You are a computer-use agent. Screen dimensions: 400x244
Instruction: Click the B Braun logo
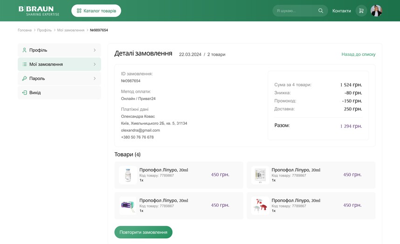click(x=39, y=11)
